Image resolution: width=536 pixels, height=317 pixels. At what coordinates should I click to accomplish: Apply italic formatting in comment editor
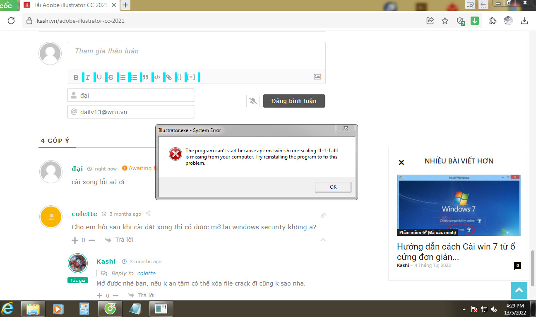[x=88, y=77]
